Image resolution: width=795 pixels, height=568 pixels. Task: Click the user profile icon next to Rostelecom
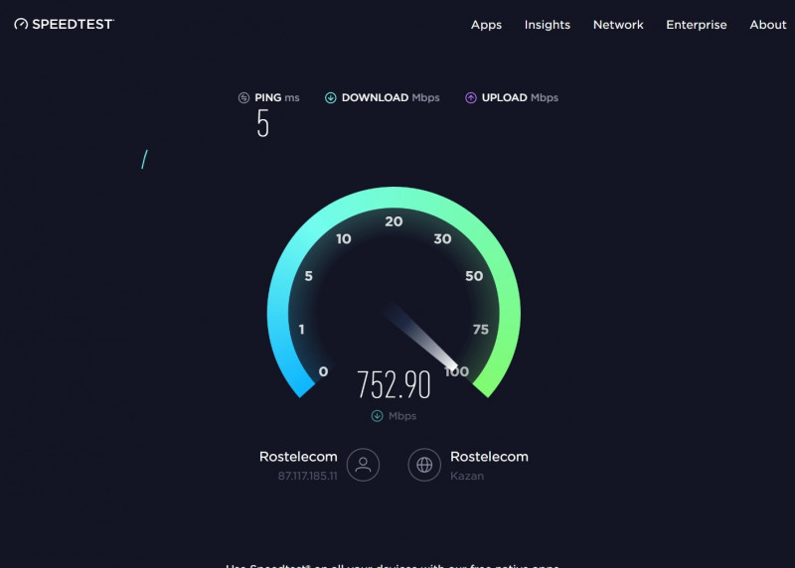tap(363, 465)
